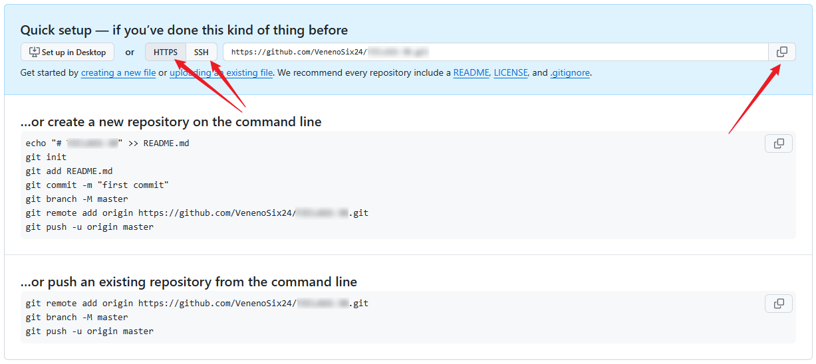Click git branch -M master in create section
The width and height of the screenshot is (816, 364).
click(x=76, y=199)
